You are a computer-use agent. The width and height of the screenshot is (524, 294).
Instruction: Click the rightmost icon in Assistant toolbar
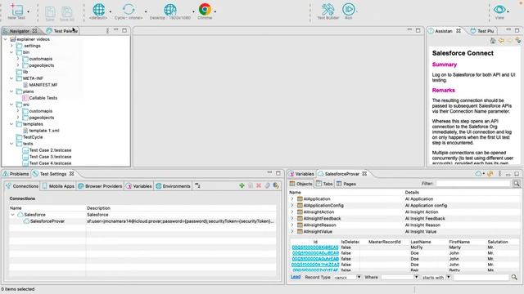click(x=518, y=41)
